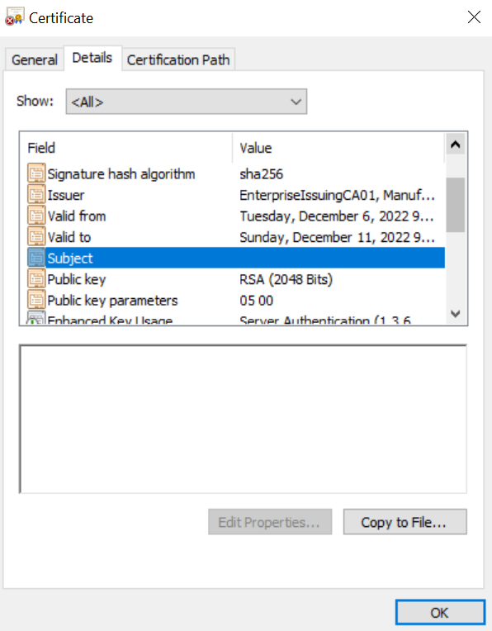Click the Copy to File button
This screenshot has height=631, width=492.
tap(404, 522)
